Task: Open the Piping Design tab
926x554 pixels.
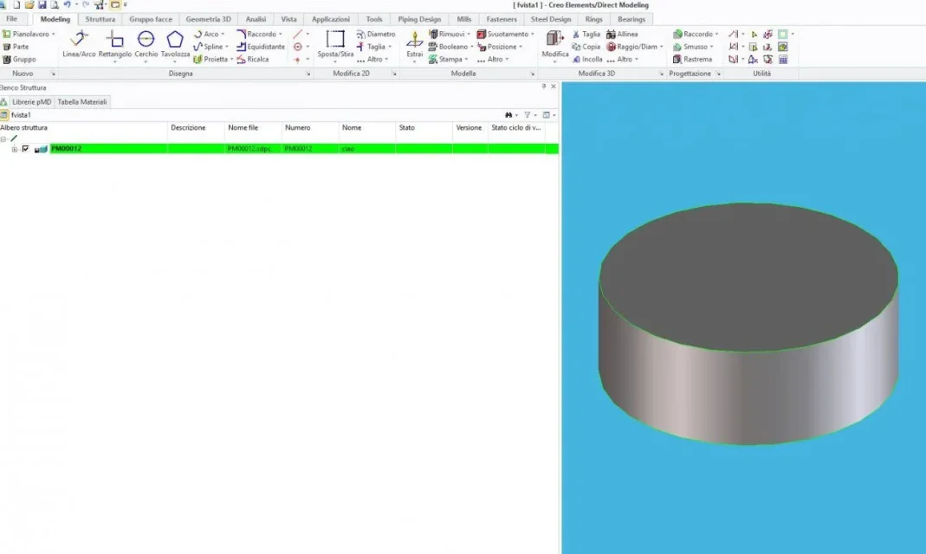Action: click(x=419, y=19)
